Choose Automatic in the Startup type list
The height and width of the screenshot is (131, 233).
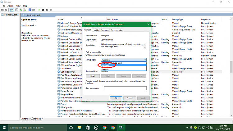(124, 65)
